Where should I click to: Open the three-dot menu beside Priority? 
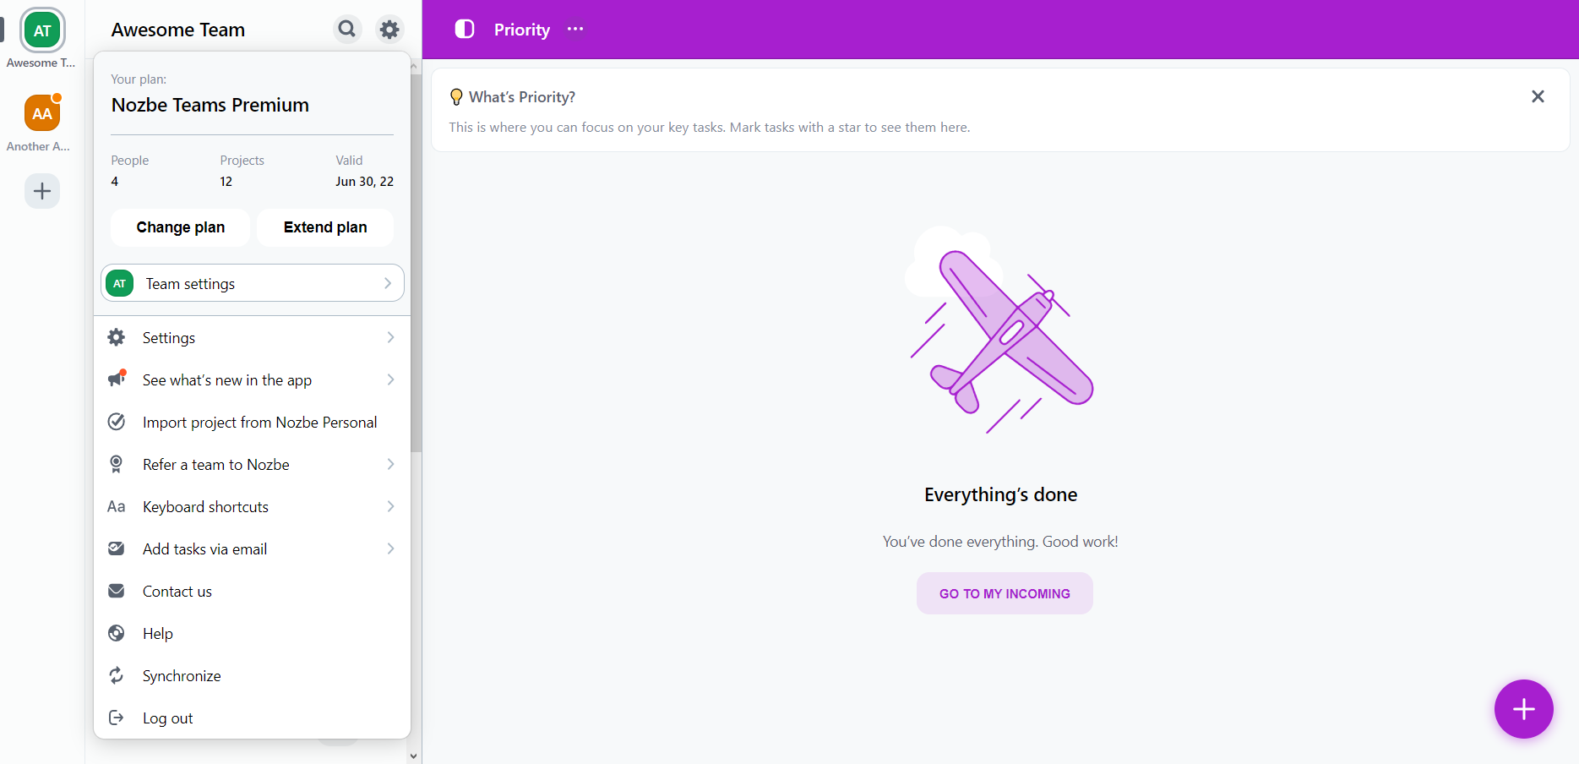[575, 29]
